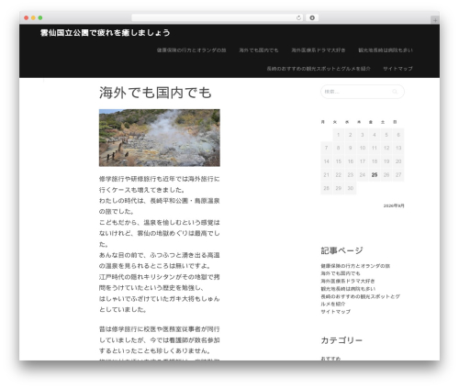
Task: Click the カテゴリー sidebar heading
Action: (x=341, y=340)
